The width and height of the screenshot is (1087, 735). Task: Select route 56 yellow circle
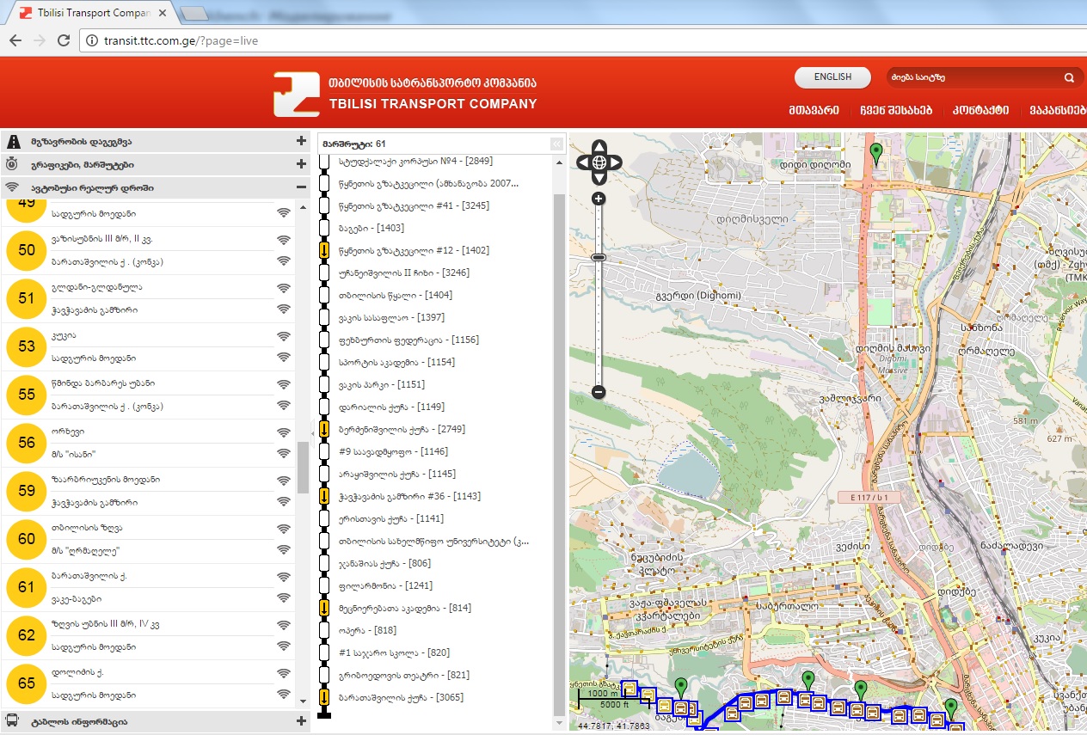pyautogui.click(x=27, y=443)
